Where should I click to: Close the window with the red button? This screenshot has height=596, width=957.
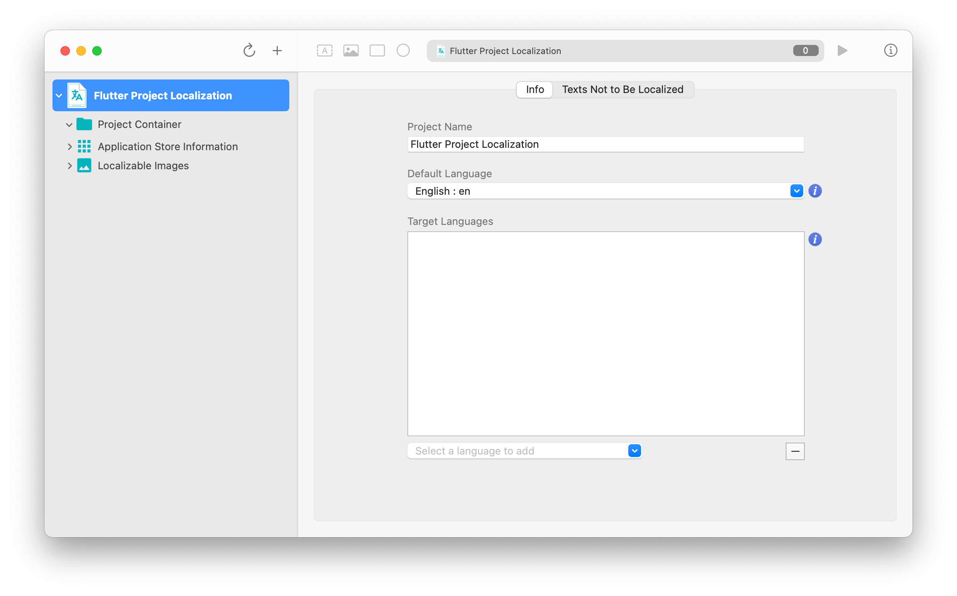tap(65, 51)
